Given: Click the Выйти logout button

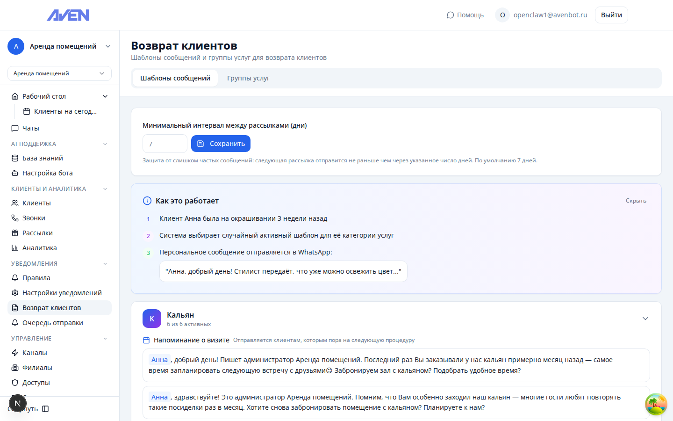Looking at the screenshot, I should (x=611, y=15).
